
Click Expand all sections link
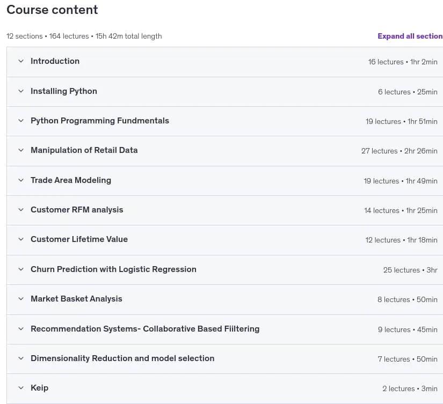[x=410, y=36]
